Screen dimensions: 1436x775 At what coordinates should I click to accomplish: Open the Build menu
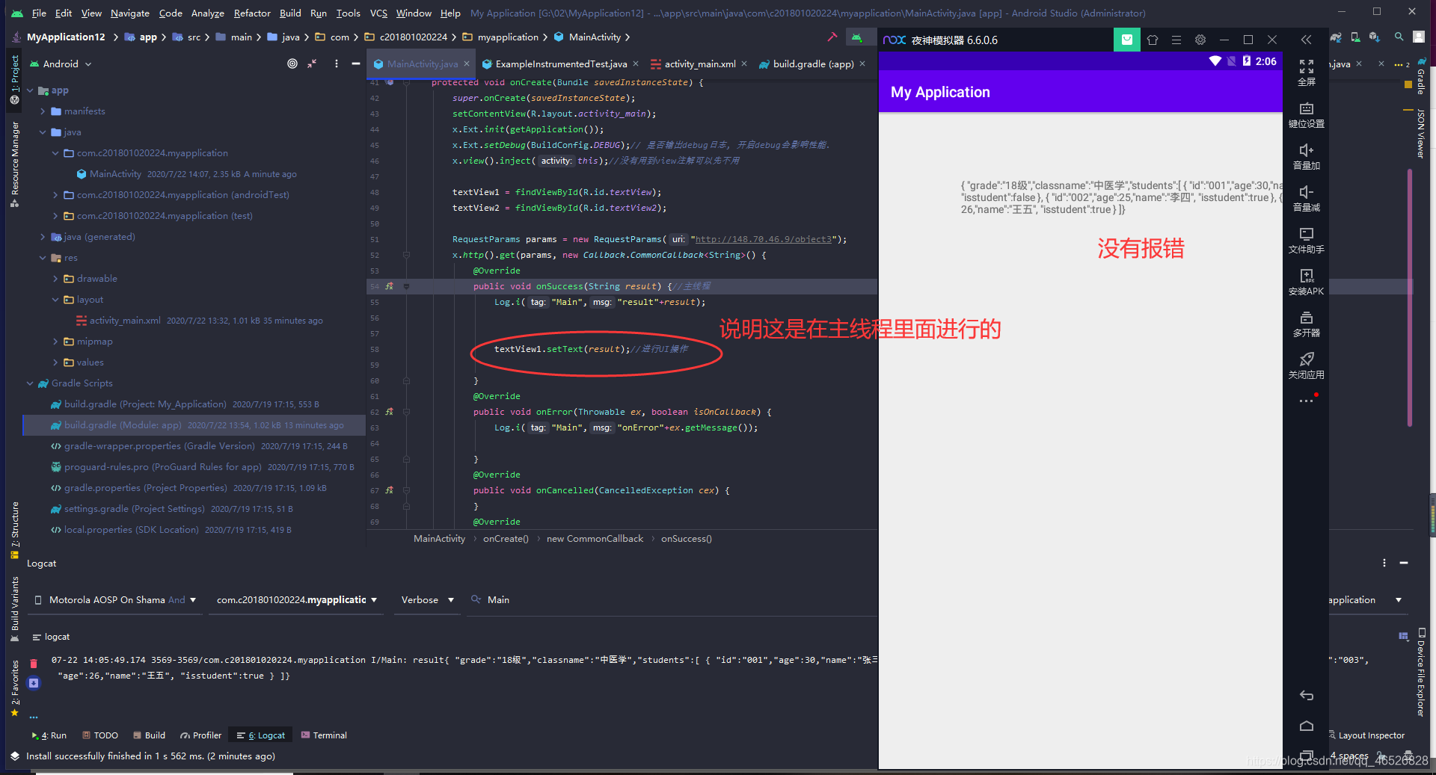[290, 13]
